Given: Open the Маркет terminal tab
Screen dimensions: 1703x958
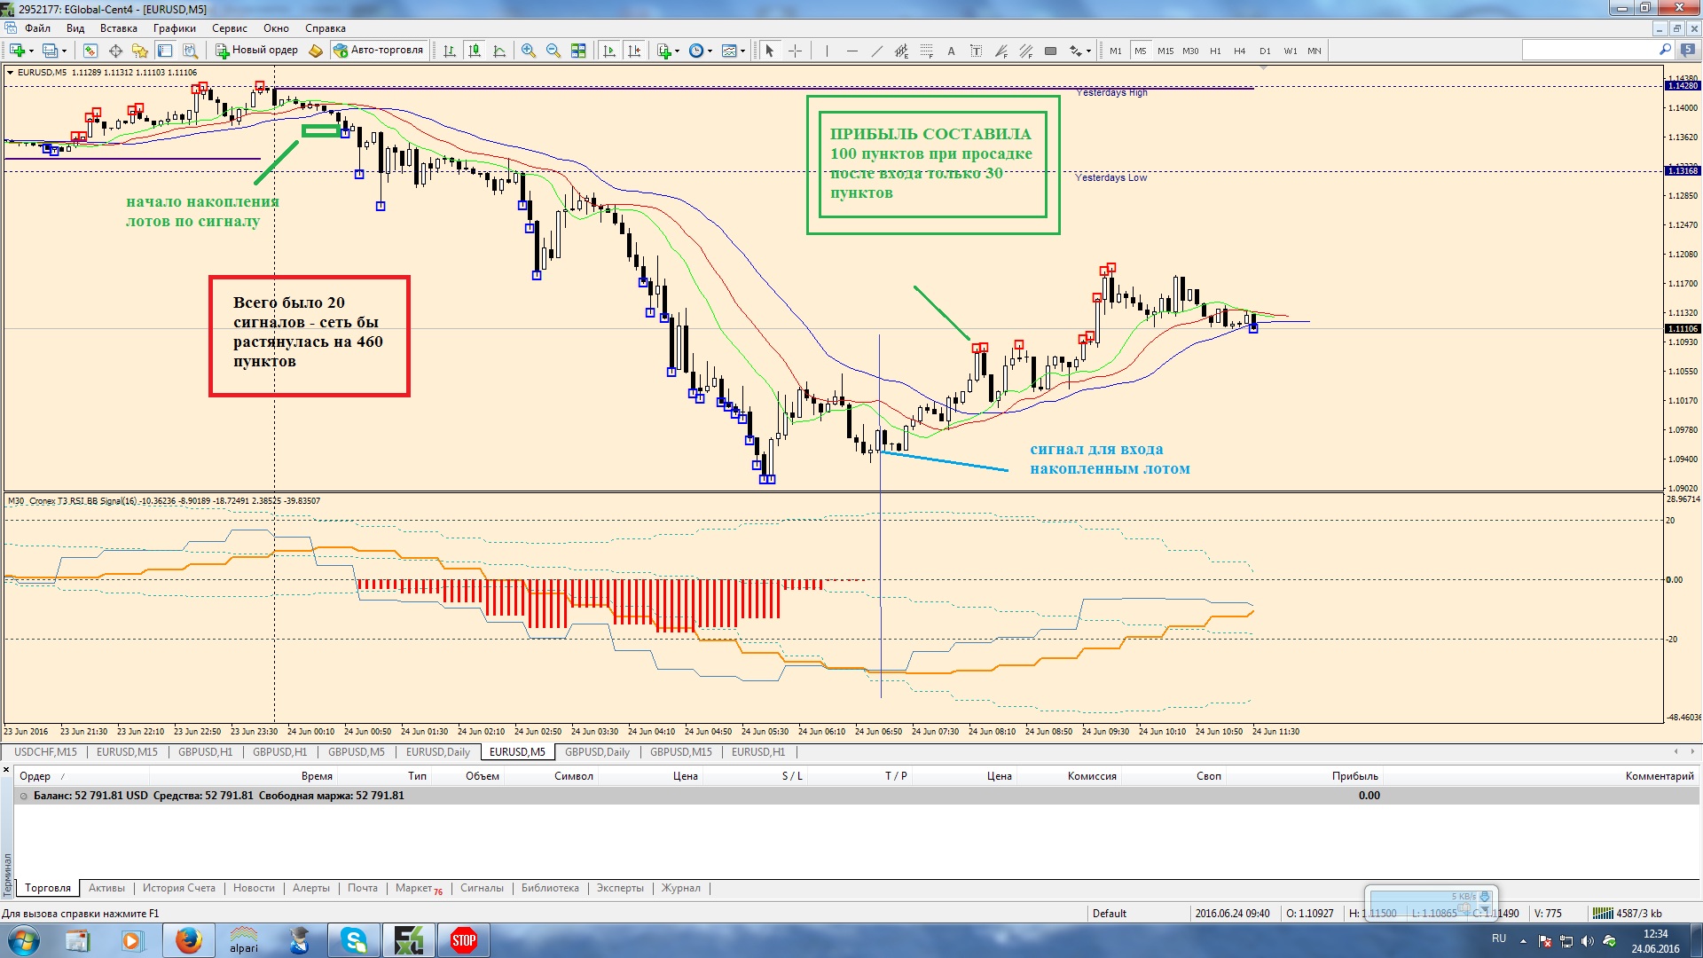Looking at the screenshot, I should click(418, 888).
